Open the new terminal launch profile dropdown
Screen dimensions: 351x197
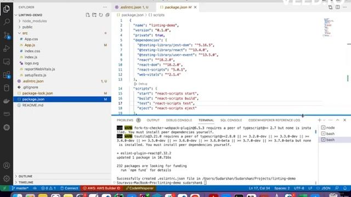(x=324, y=120)
